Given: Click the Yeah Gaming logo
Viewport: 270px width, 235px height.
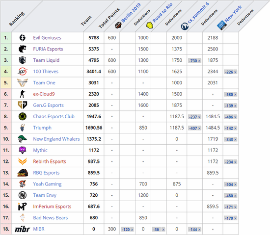Looking at the screenshot, I should (x=23, y=184).
